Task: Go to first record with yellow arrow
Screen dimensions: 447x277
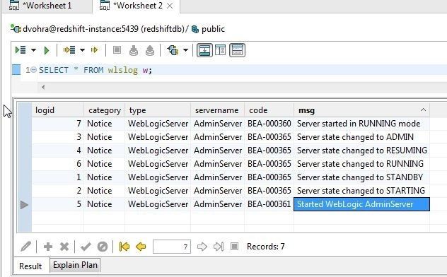Action: pos(124,247)
